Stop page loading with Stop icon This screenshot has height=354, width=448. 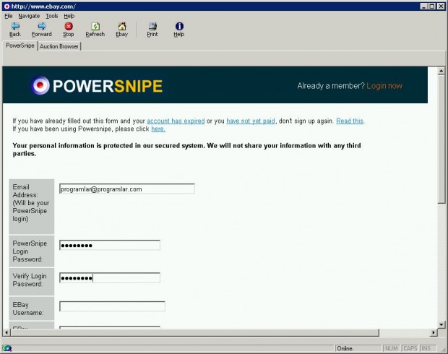click(x=69, y=27)
